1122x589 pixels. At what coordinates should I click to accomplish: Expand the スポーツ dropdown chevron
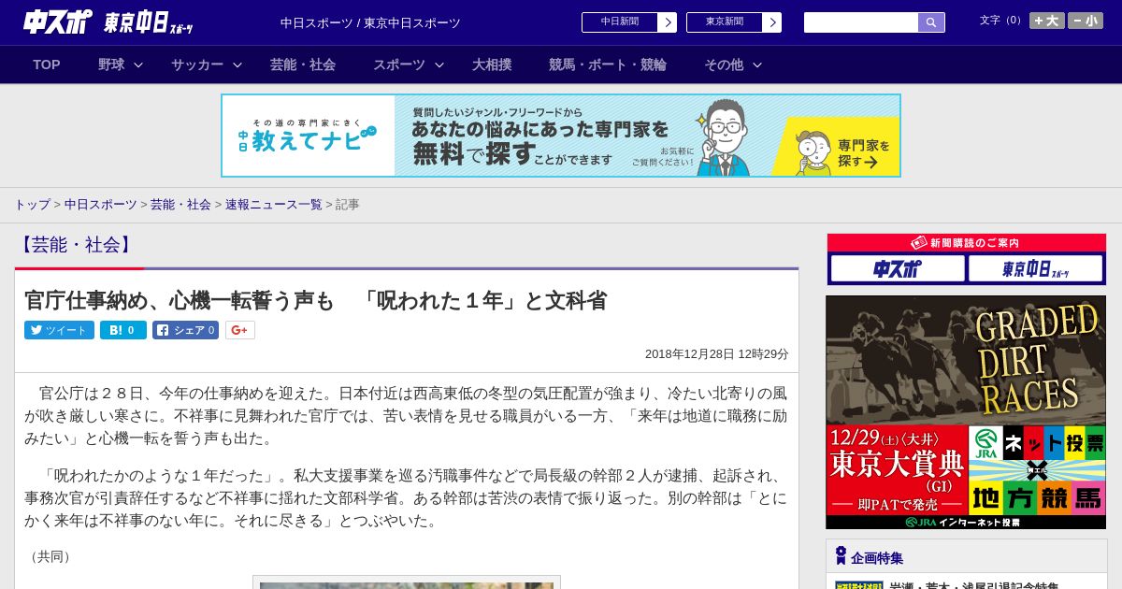(x=439, y=65)
